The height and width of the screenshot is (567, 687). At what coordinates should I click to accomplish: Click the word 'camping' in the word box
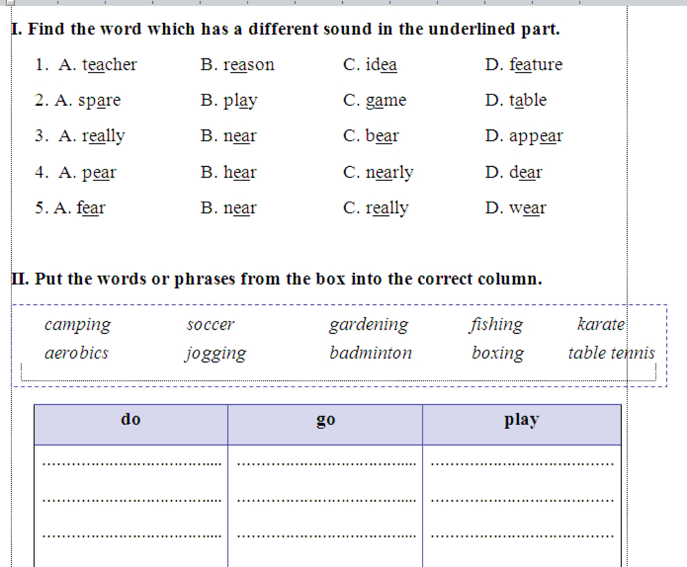click(x=77, y=324)
